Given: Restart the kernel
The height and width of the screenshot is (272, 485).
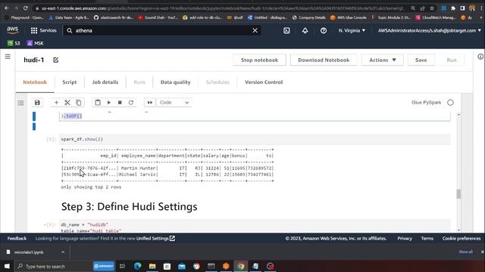Looking at the screenshot, I should tap(131, 103).
